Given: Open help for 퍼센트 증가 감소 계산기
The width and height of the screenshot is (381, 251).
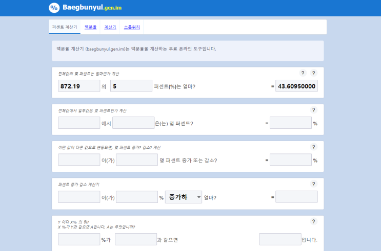Looking at the screenshot, I should [314, 184].
